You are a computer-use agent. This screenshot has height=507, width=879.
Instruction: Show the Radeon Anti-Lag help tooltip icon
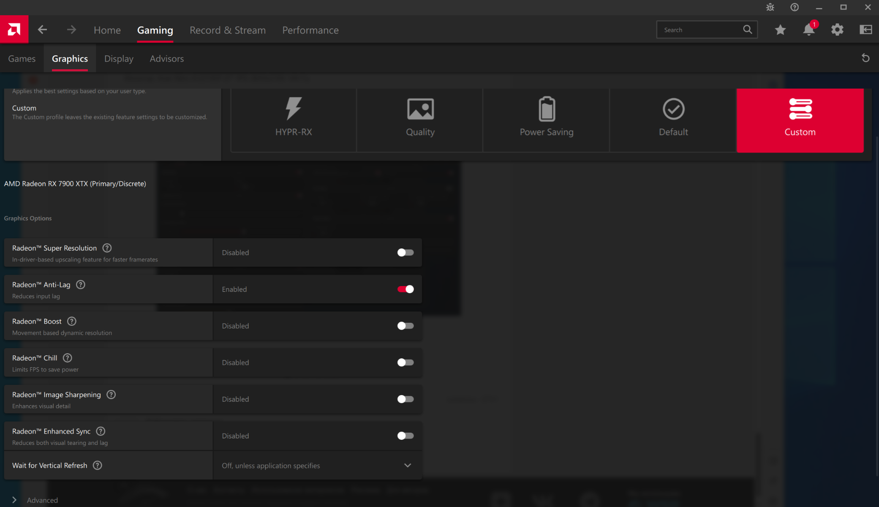(81, 285)
